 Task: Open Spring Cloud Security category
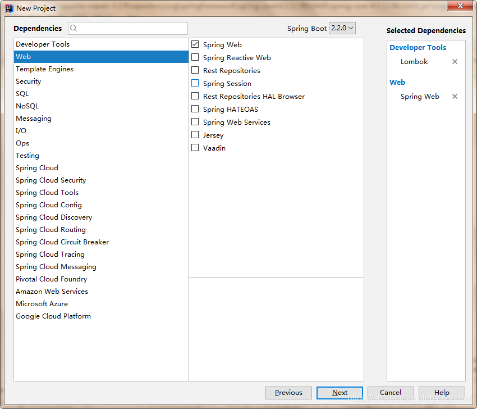point(101,180)
